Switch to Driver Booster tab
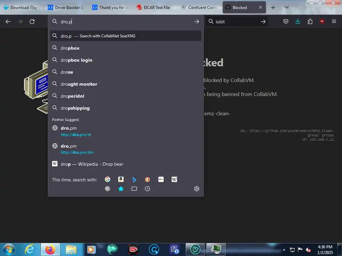Viewport: 342px width, 256px height. pos(66,8)
